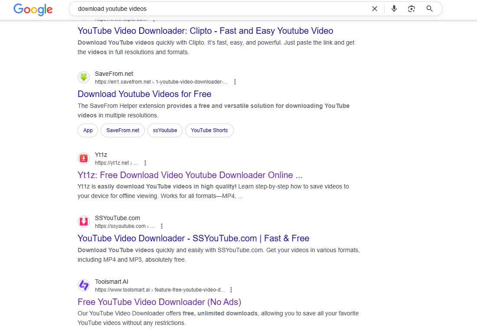
Task: Click the "Yt1z" site name
Action: pos(101,155)
